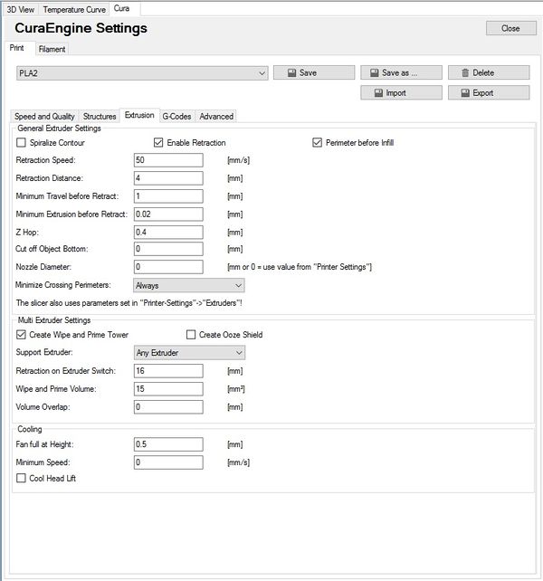Click the Fan full at Height field

click(x=168, y=444)
